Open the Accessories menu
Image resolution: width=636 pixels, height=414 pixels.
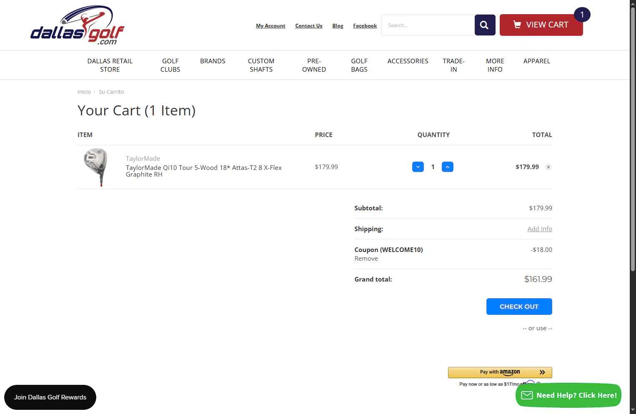tap(408, 61)
